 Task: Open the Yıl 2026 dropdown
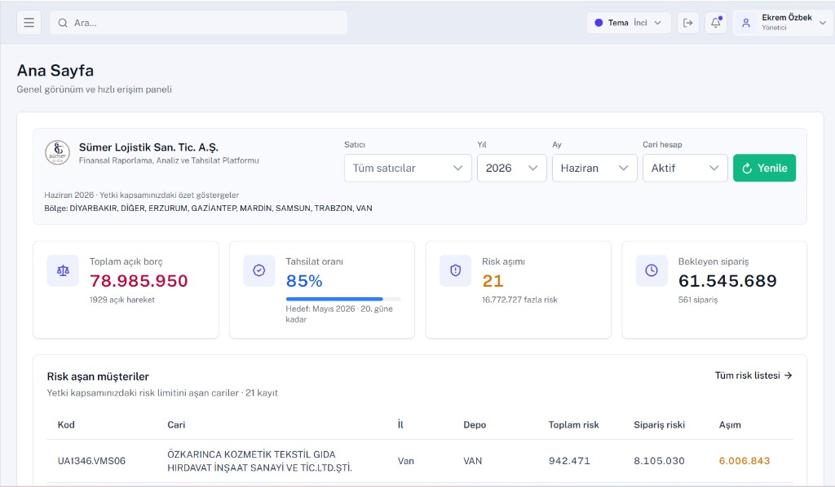coord(512,168)
